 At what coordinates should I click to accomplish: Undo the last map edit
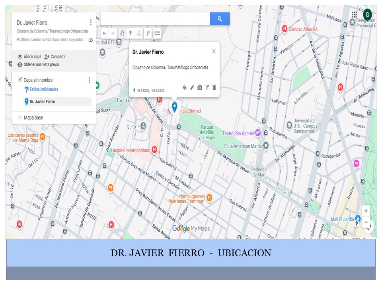pyautogui.click(x=105, y=33)
